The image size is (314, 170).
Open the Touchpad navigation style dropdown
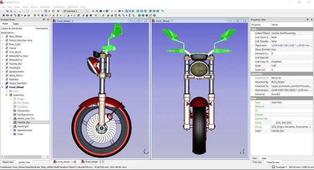[279, 167]
